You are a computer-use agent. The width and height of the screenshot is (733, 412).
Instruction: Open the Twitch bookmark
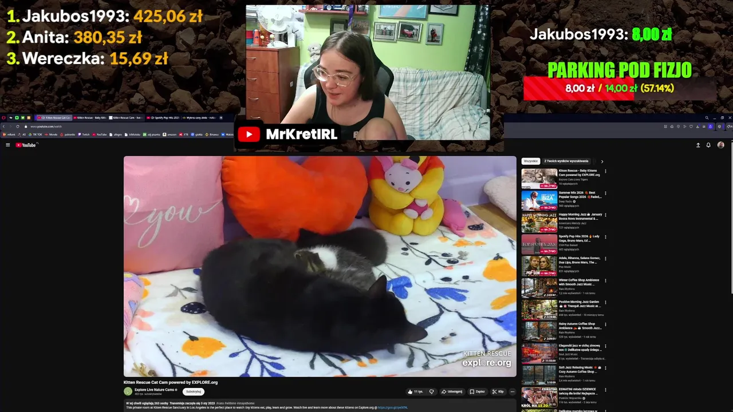[84, 134]
